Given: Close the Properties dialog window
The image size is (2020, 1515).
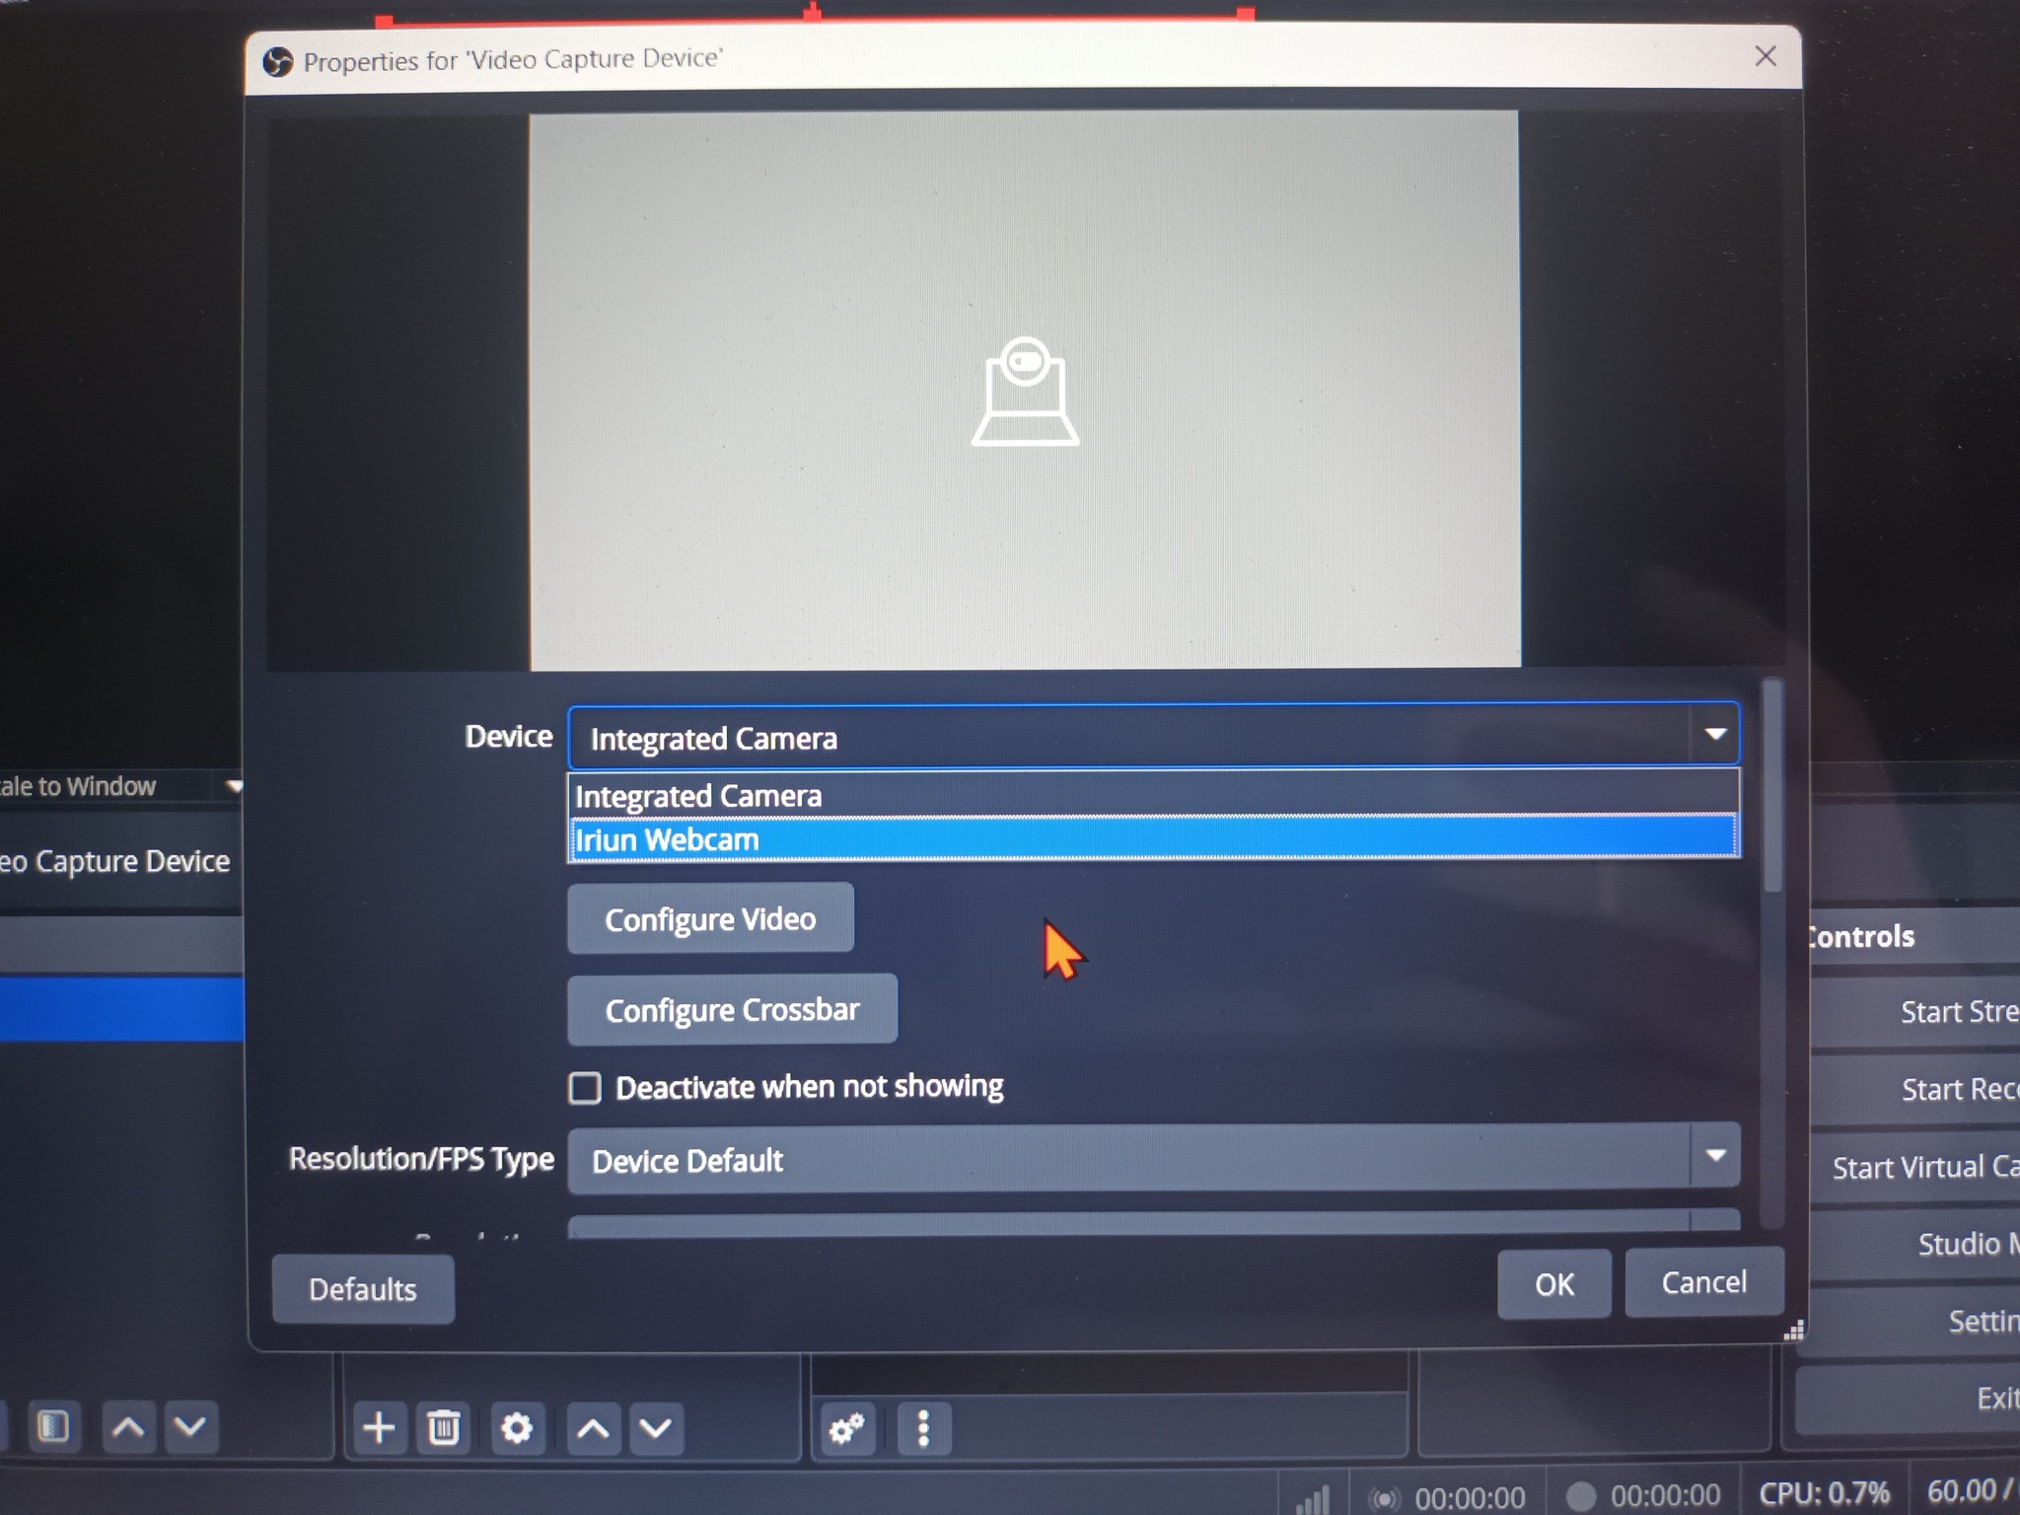Looking at the screenshot, I should 1766,56.
